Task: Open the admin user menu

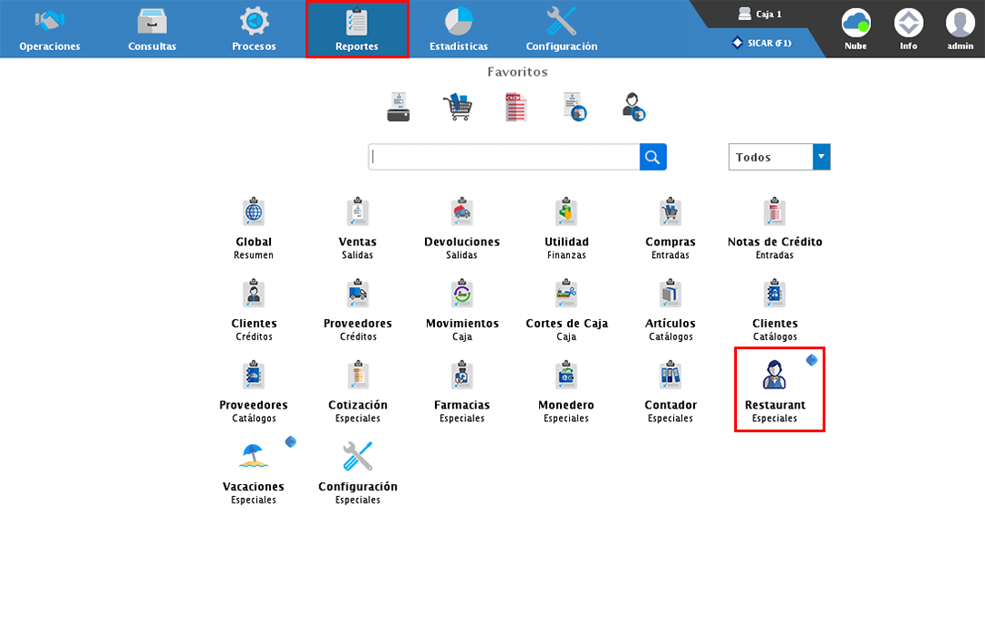Action: coord(959,29)
